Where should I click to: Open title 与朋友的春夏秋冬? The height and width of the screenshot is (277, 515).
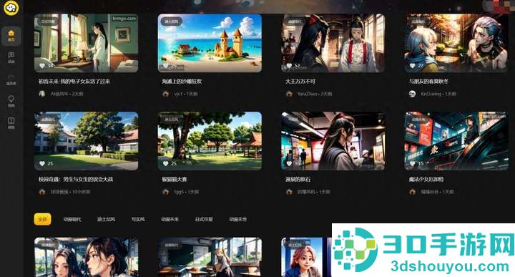428,81
